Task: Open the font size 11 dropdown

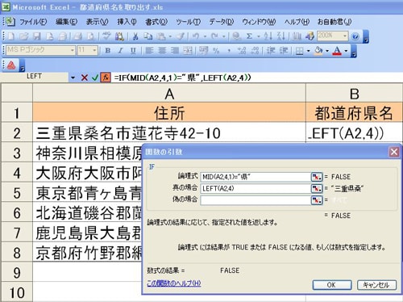Action: 94,50
